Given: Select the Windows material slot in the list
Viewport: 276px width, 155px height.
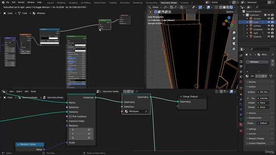Looking at the screenshot, I should click(257, 62).
